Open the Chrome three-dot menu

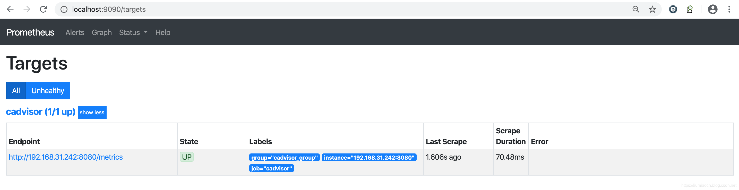pos(729,10)
